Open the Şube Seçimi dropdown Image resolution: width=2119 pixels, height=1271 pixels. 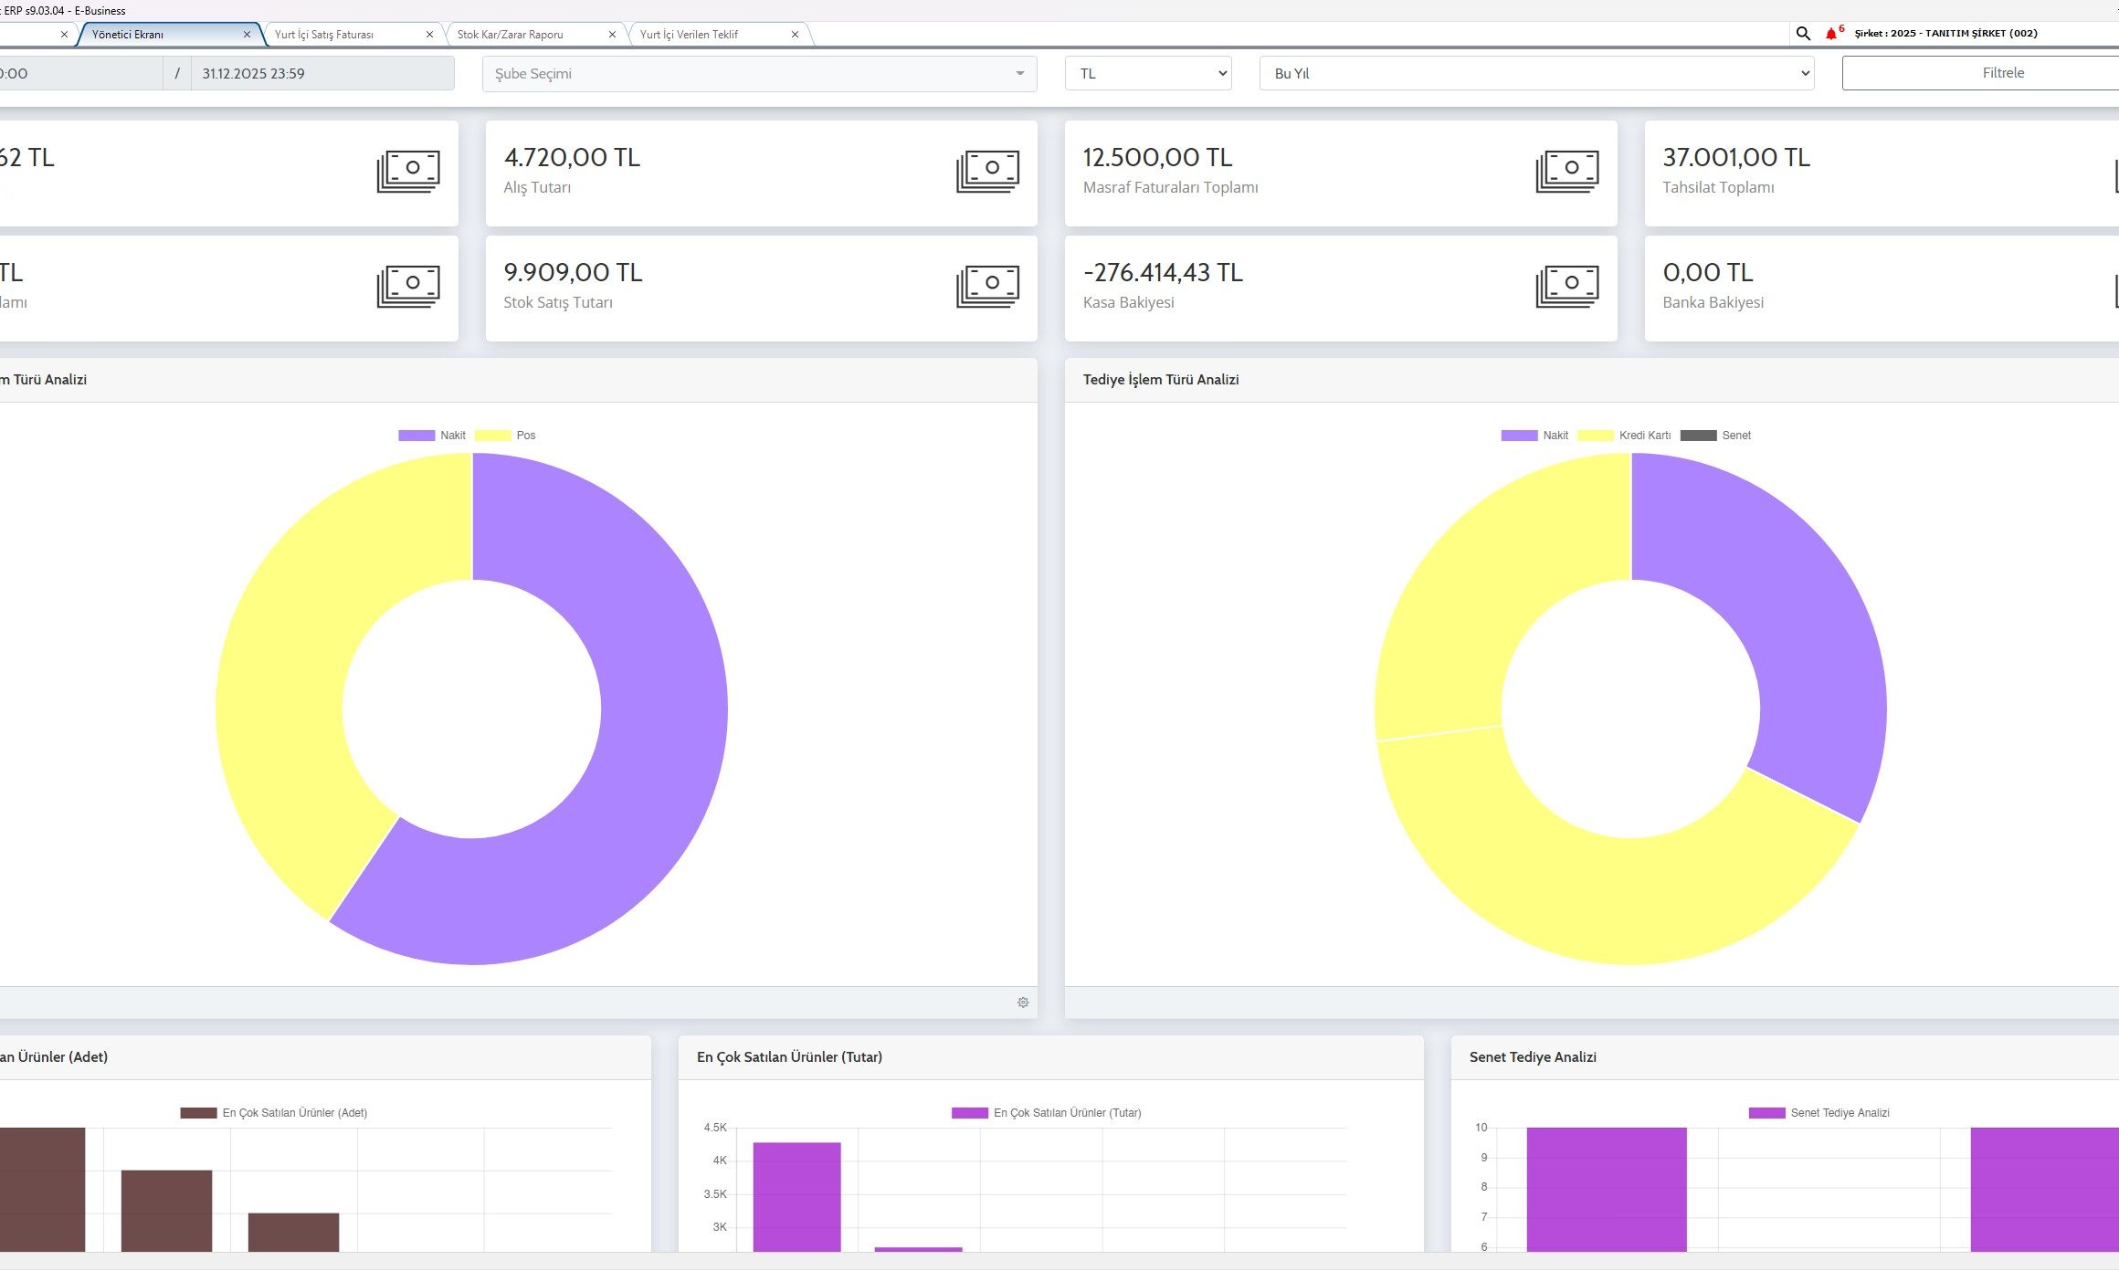[x=759, y=74]
